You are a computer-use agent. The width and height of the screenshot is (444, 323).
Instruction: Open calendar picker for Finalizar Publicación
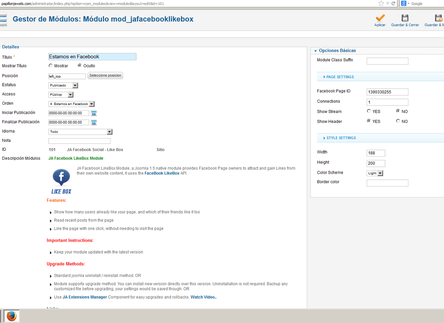coord(94,122)
